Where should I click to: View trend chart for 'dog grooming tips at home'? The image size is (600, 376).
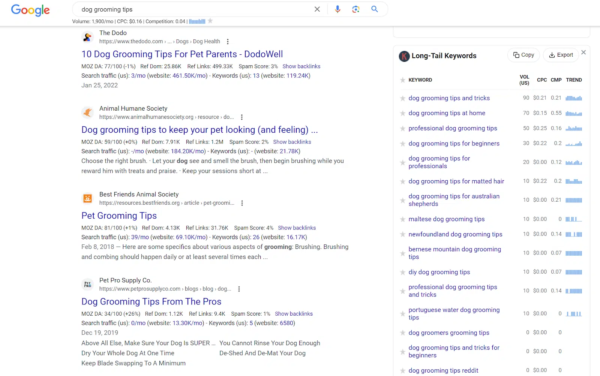574,113
